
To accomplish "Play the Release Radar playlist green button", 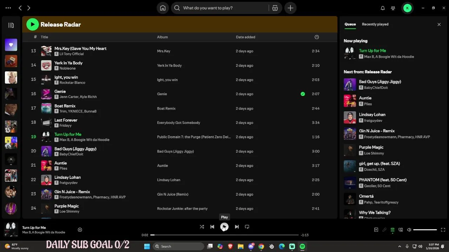I will (x=33, y=24).
